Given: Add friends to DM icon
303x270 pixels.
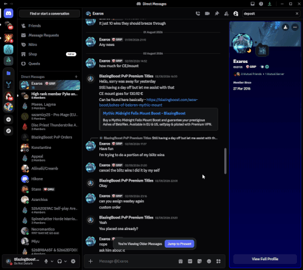Looking at the screenshot, I should coord(227,13).
